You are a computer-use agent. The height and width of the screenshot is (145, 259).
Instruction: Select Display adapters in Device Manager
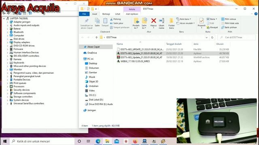[x=21, y=42]
